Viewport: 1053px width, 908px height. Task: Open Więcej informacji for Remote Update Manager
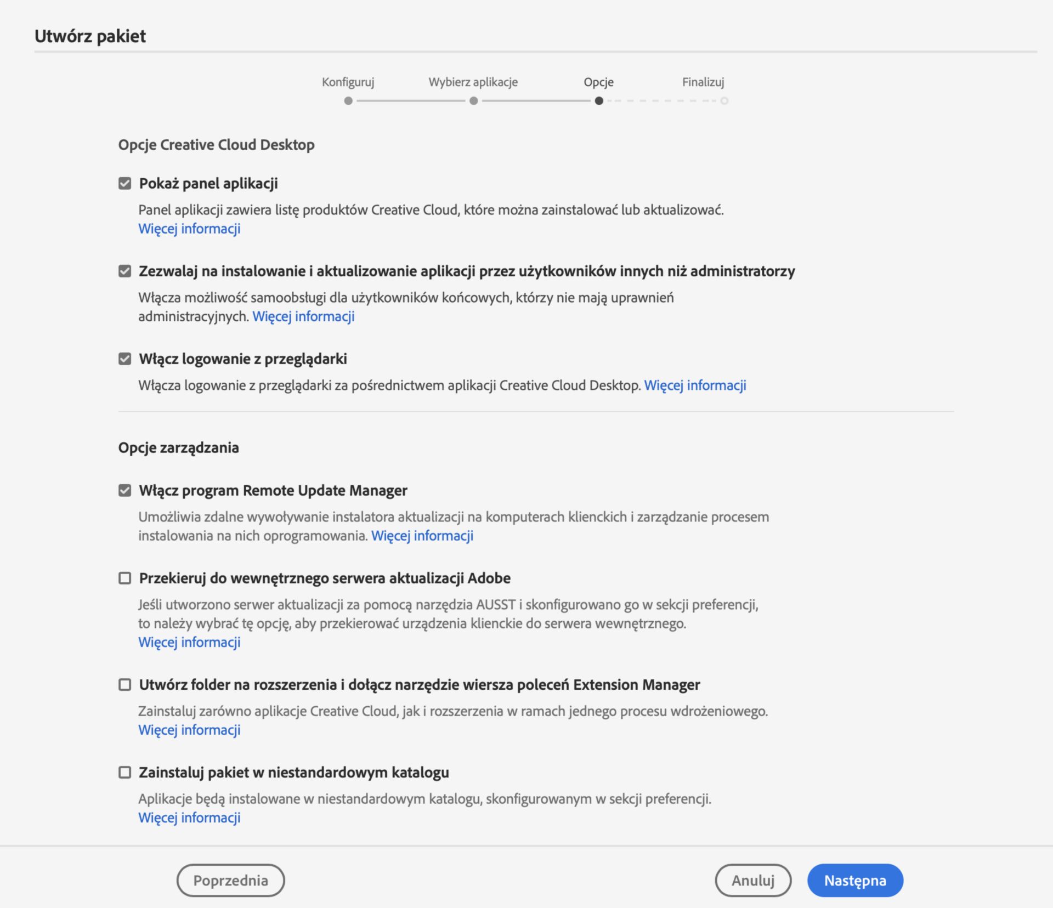pos(422,536)
